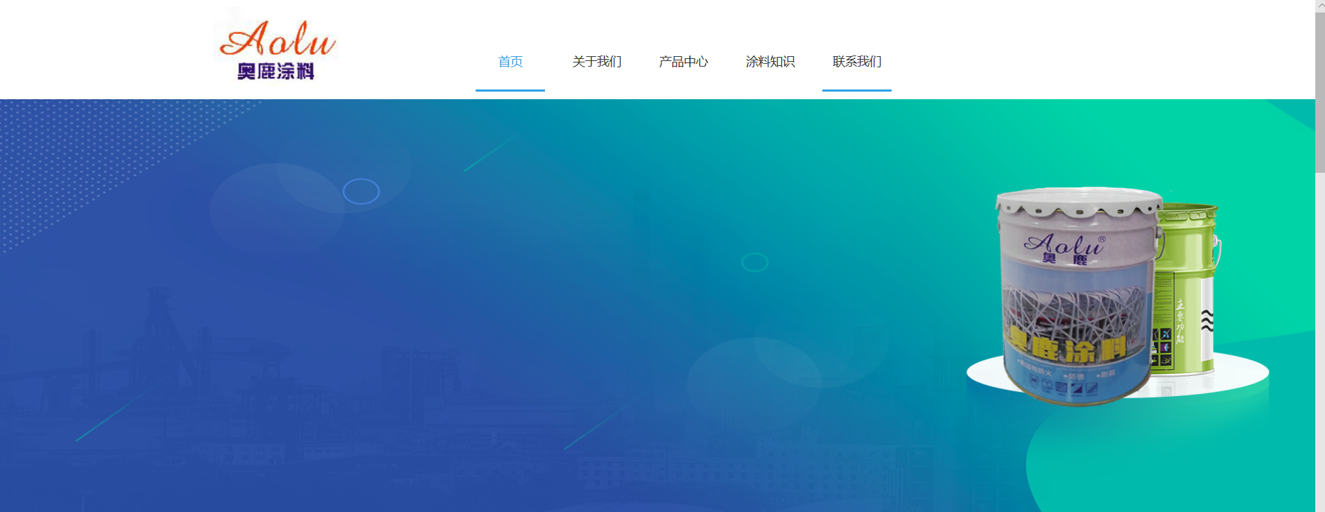
Task: Click the blue underline beneath 联系我们
Action: point(856,90)
